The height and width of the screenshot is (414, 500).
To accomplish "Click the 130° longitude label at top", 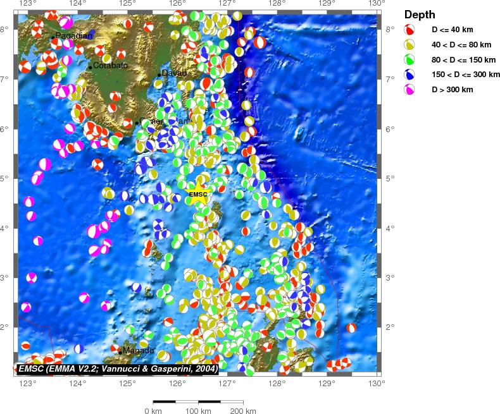I will 377,3.
